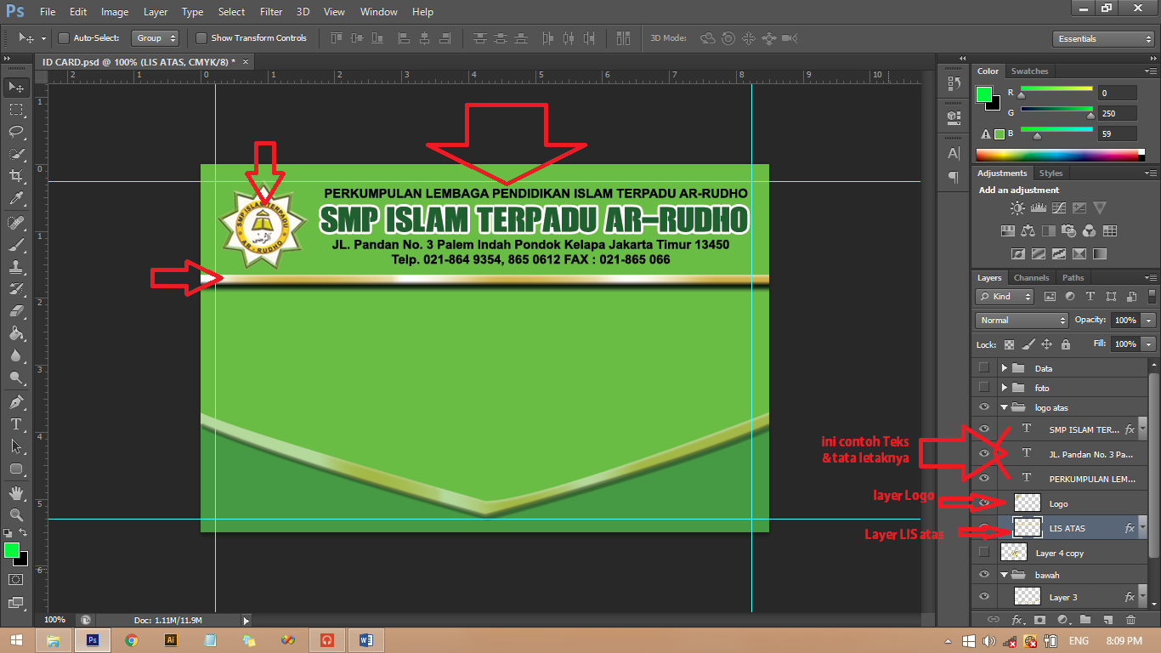The height and width of the screenshot is (653, 1161).
Task: Switch to the Swatches tab
Action: click(1029, 71)
